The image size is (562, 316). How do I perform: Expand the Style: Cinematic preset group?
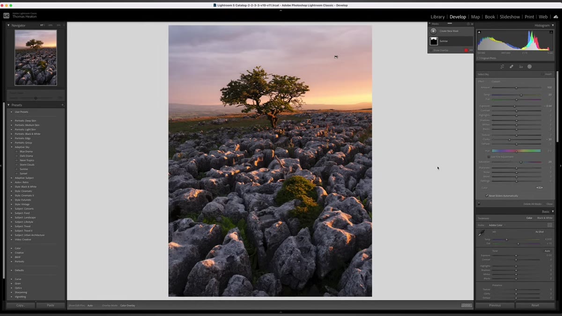(12, 191)
